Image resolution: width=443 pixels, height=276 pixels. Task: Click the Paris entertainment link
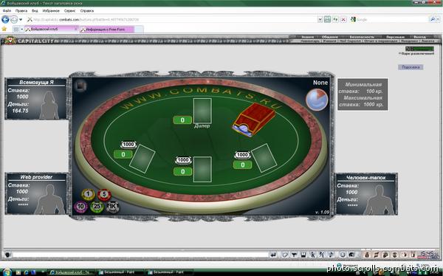point(416,53)
